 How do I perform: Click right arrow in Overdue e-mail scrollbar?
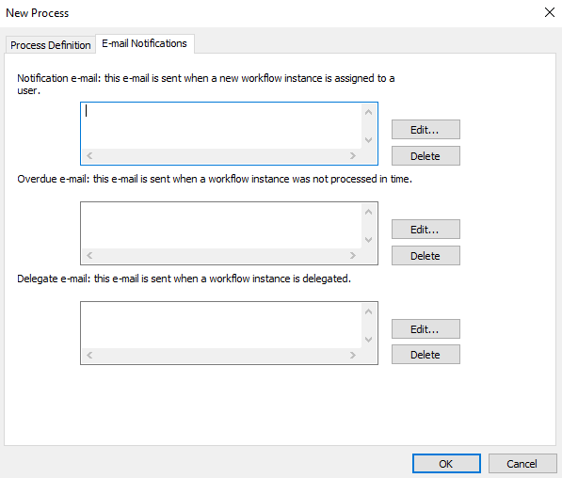[353, 255]
